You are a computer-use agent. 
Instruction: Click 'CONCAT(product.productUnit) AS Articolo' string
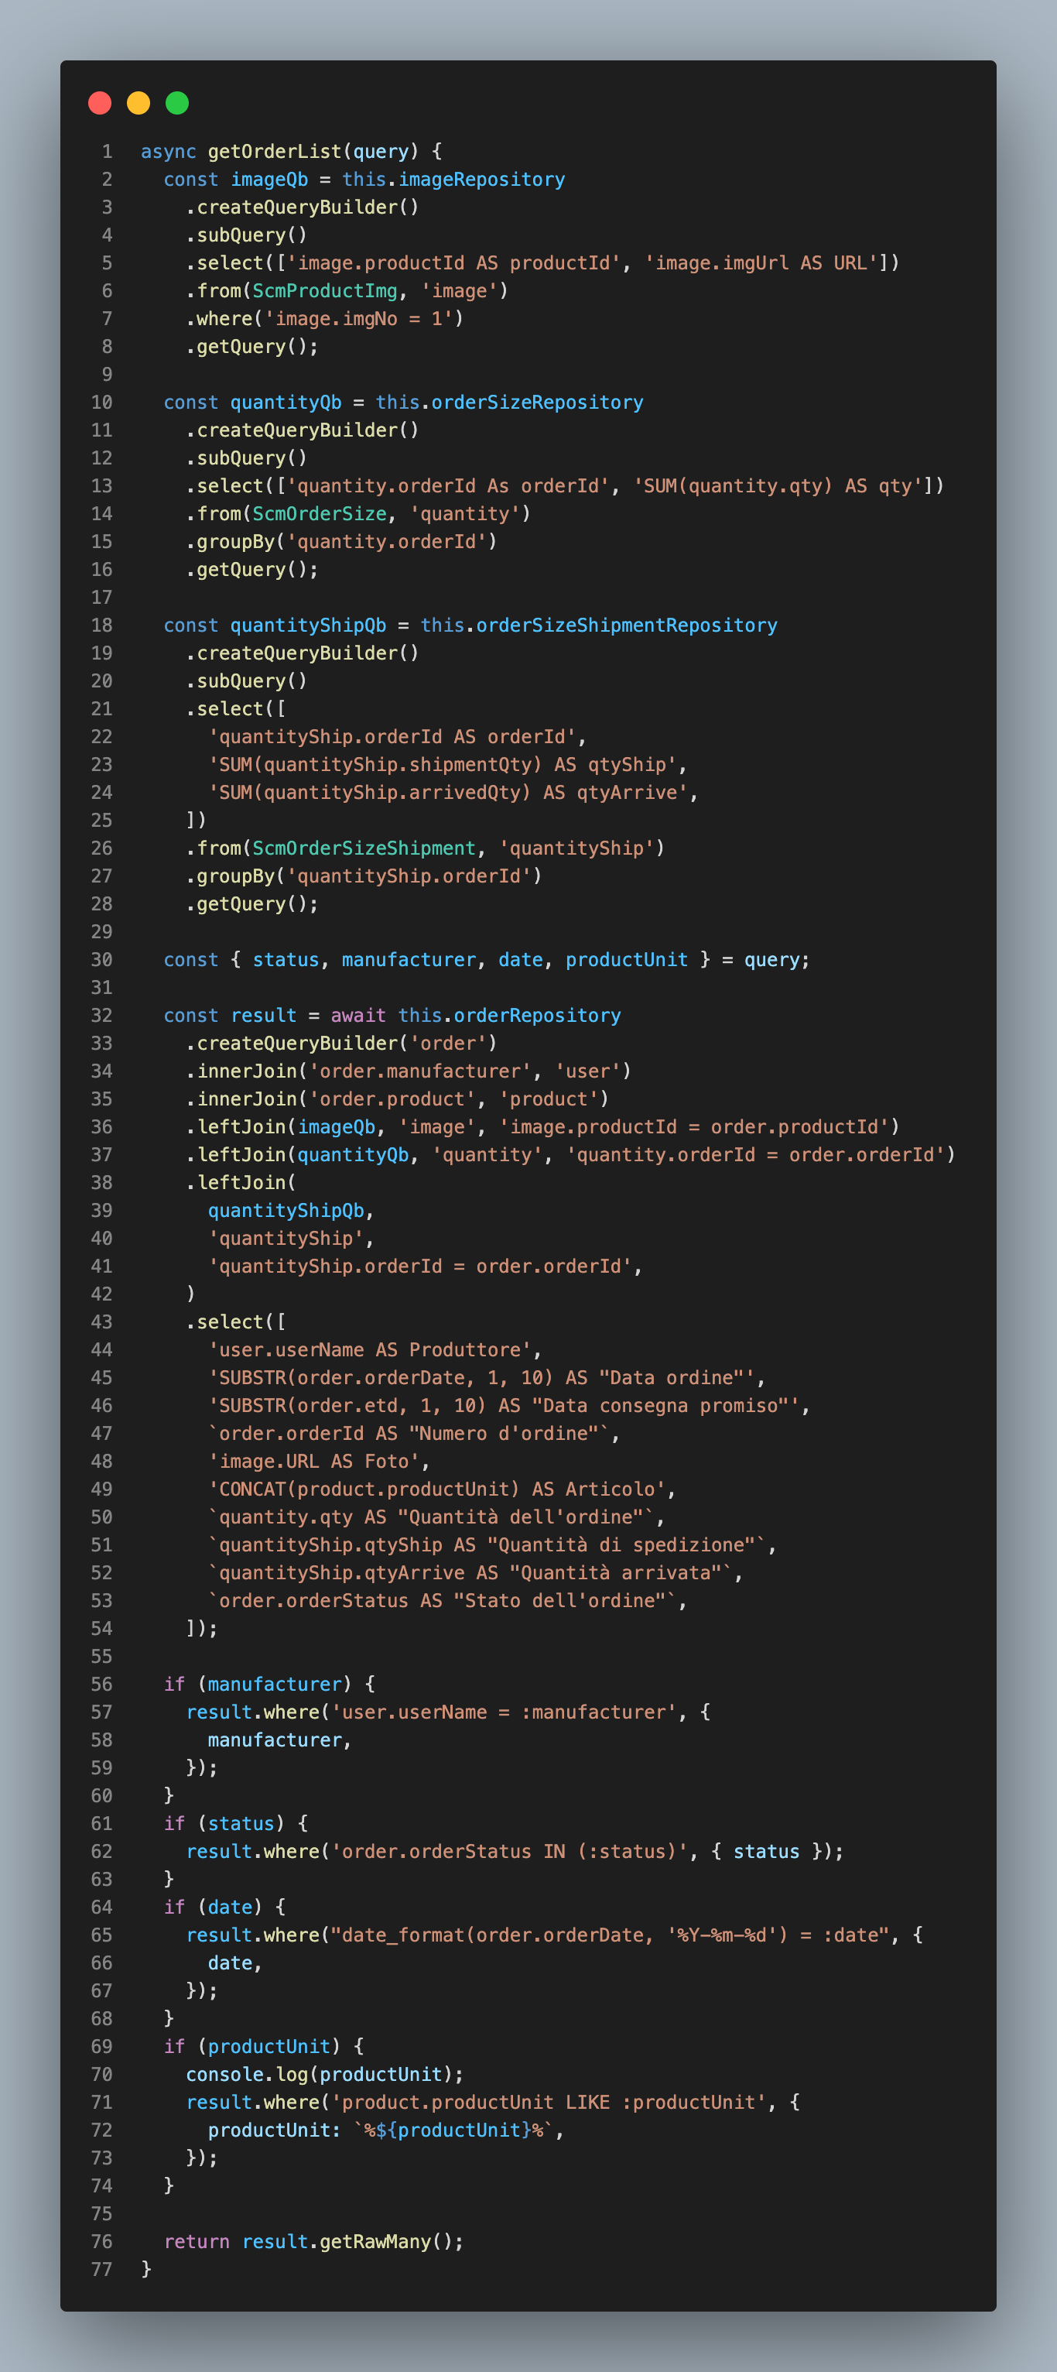click(436, 1489)
